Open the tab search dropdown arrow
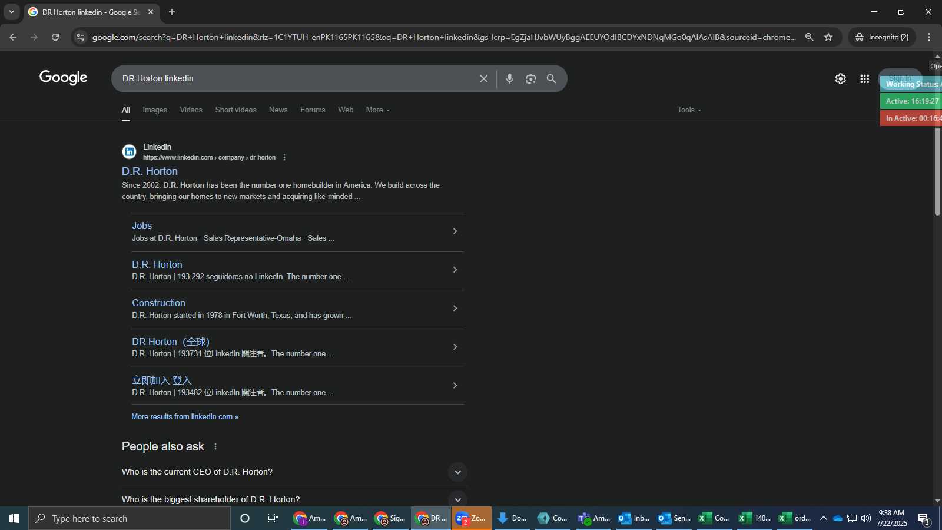 click(x=11, y=12)
